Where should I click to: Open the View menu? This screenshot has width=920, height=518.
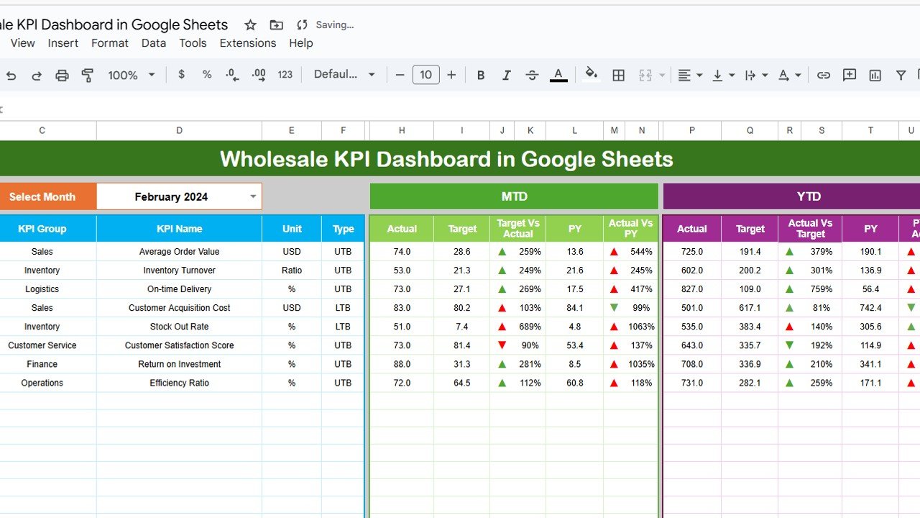(22, 43)
